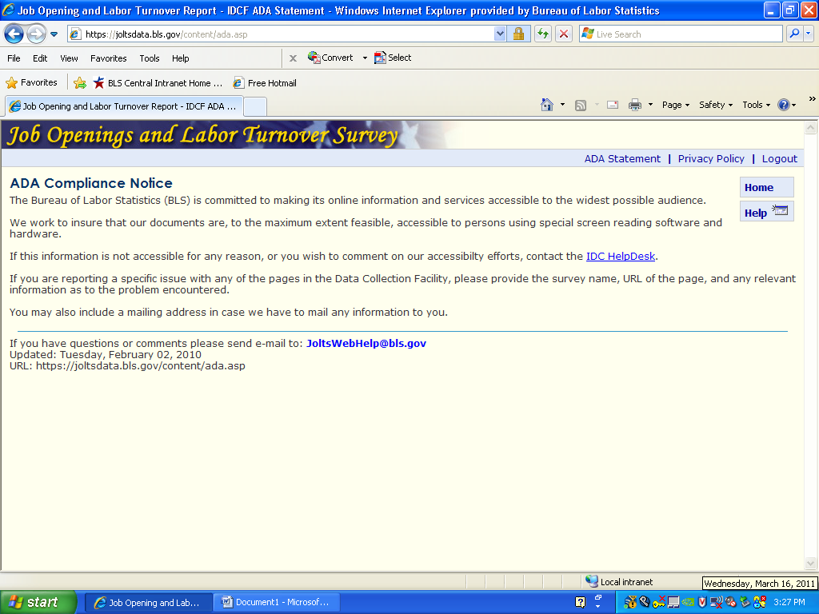Screen dimensions: 819x614
Task: Open the Tools menu in menu bar
Action: tap(150, 58)
